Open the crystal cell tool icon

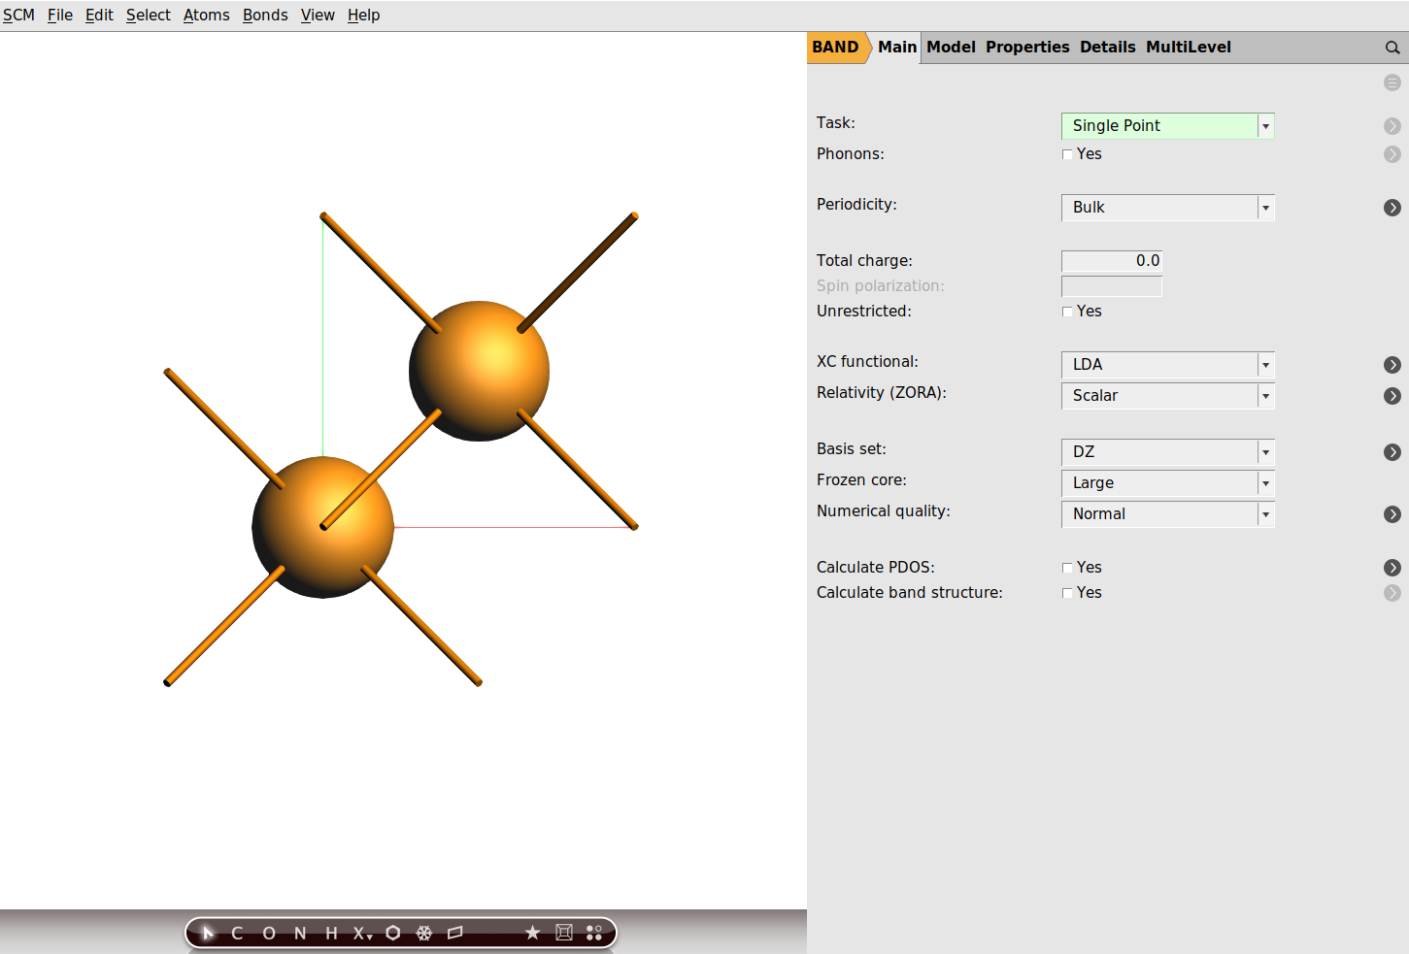pos(563,933)
